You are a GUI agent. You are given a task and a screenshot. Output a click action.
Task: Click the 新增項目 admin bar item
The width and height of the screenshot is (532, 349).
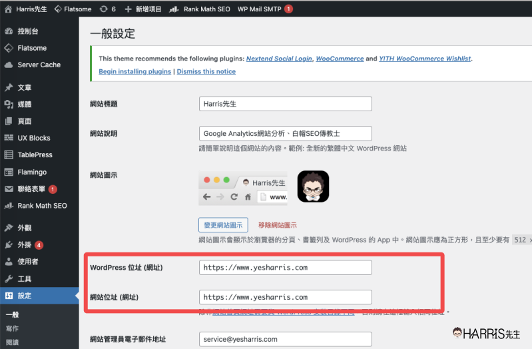(x=143, y=9)
